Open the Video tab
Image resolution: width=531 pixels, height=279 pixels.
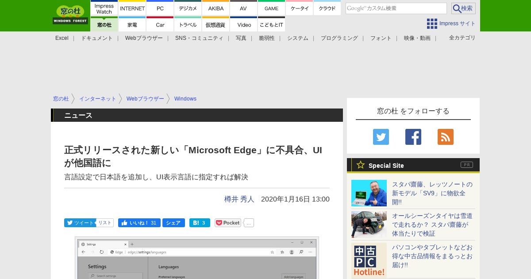(x=243, y=24)
